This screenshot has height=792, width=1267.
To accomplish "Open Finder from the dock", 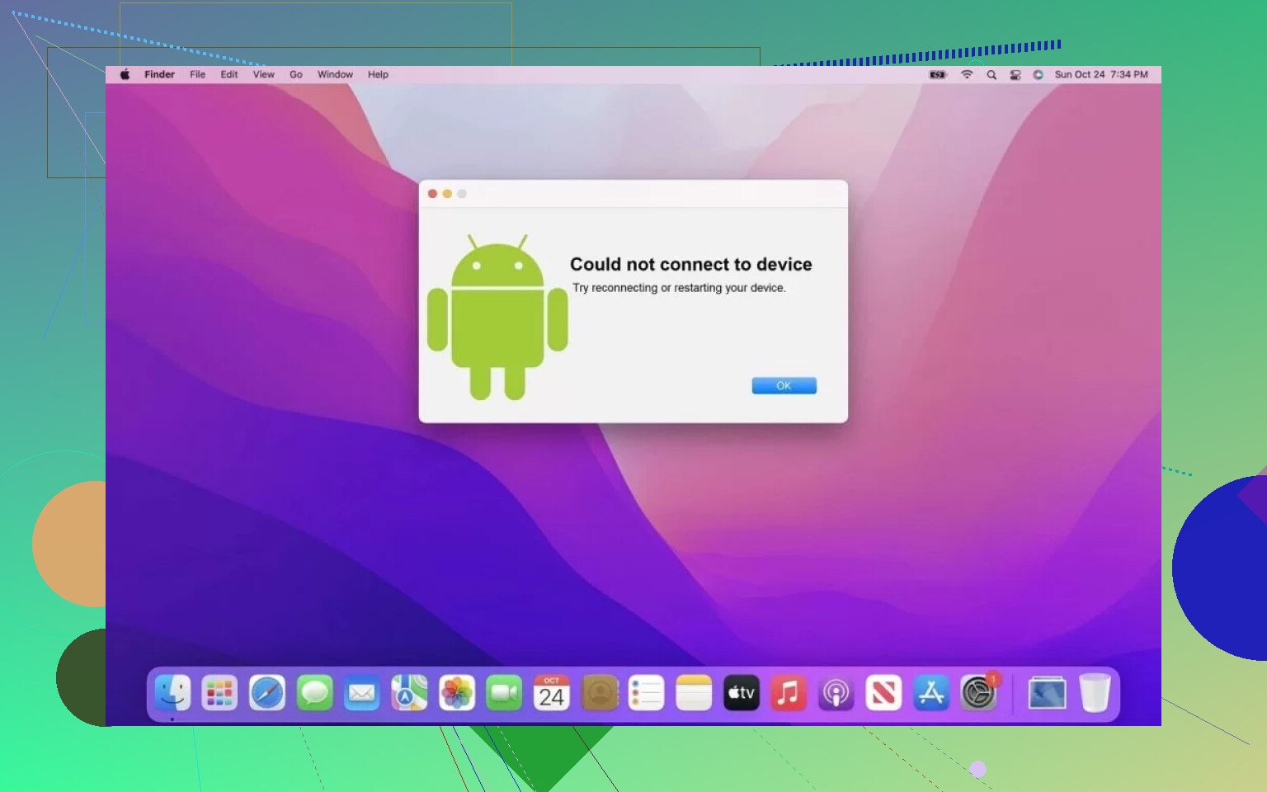I will pos(172,693).
